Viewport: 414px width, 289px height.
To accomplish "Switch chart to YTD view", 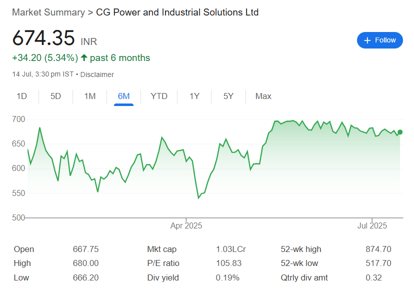I will [159, 96].
